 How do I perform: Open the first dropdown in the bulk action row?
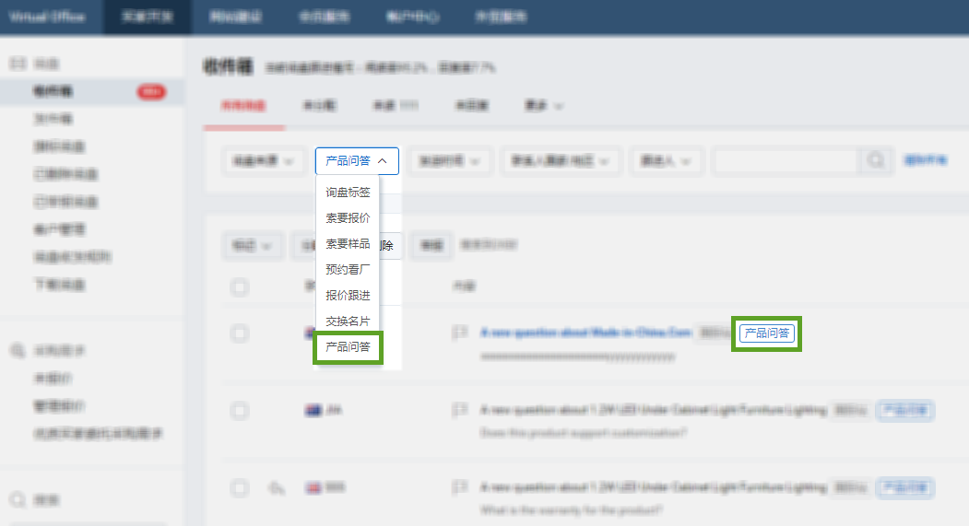(252, 246)
